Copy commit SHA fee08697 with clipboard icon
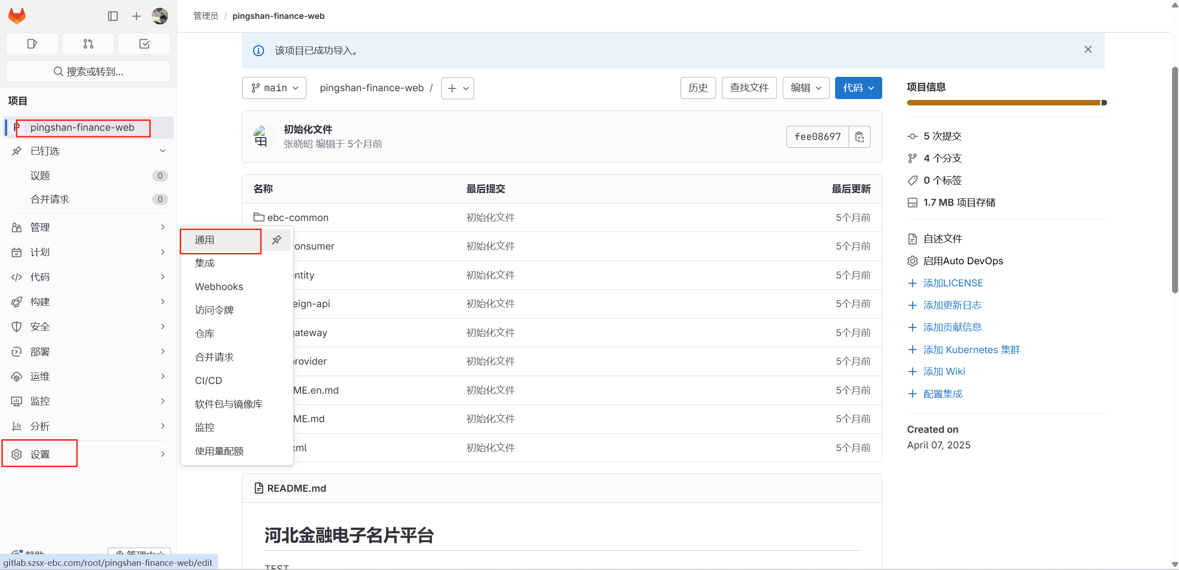This screenshot has width=1179, height=570. pyautogui.click(x=859, y=137)
